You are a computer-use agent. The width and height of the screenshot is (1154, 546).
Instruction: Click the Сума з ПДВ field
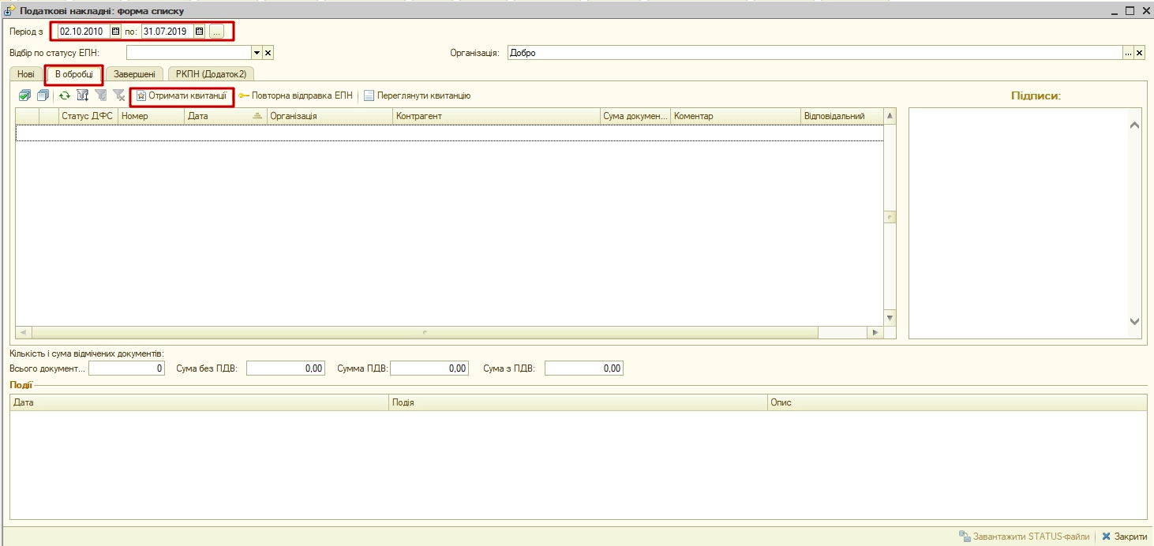pos(583,368)
